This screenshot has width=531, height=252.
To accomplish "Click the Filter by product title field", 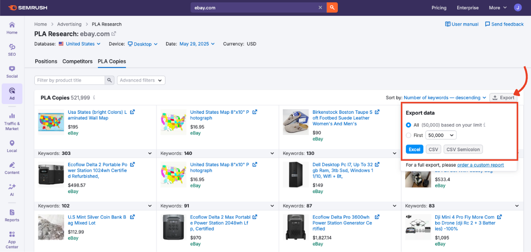I will (x=70, y=80).
